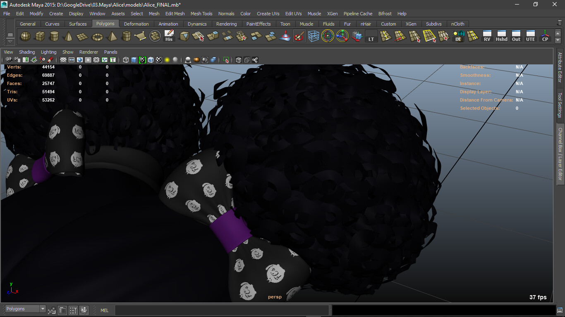Click the CP center pivot shelf icon
Image resolution: width=565 pixels, height=317 pixels.
tap(545, 37)
